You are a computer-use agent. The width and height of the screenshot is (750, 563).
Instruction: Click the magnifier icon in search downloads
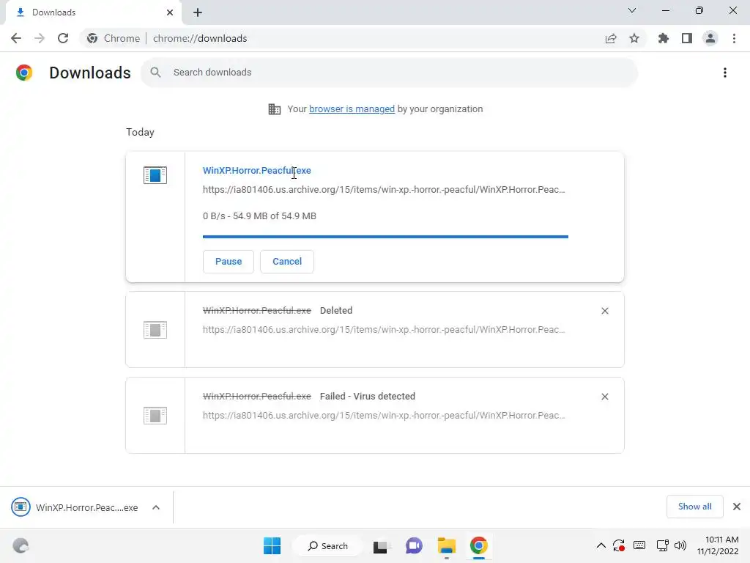[155, 73]
